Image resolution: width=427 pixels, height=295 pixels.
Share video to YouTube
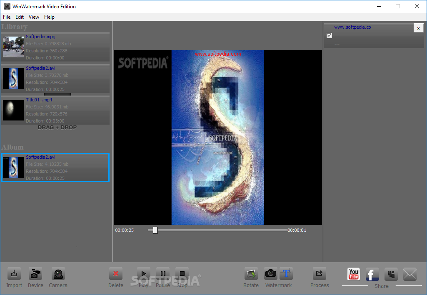click(x=354, y=274)
